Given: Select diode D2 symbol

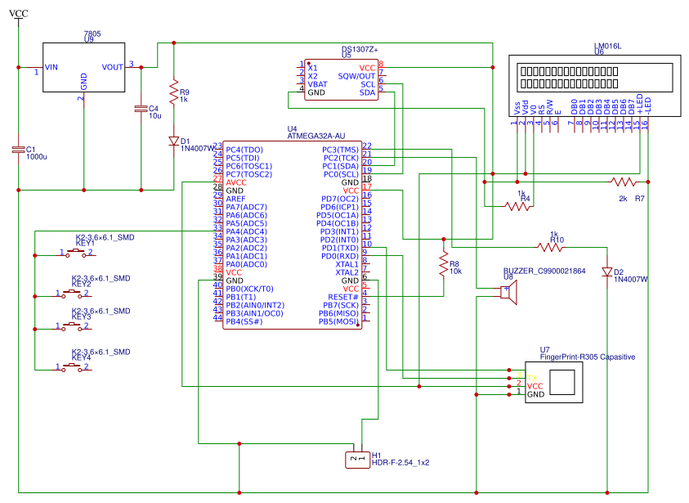Looking at the screenshot, I should pyautogui.click(x=607, y=272).
